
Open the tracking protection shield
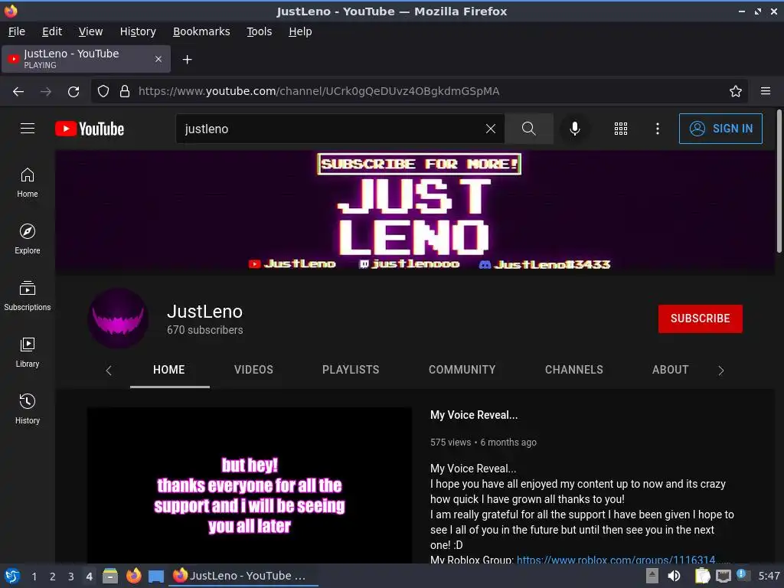click(103, 92)
